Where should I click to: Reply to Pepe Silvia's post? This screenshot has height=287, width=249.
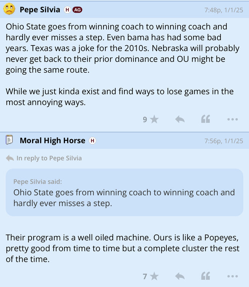click(180, 120)
